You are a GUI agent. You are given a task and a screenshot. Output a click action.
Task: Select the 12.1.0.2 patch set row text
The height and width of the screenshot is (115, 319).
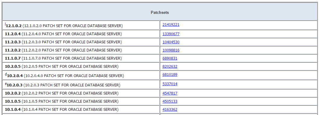[64, 25]
